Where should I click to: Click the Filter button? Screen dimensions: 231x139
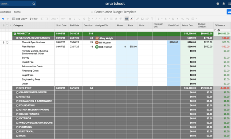(33, 19)
